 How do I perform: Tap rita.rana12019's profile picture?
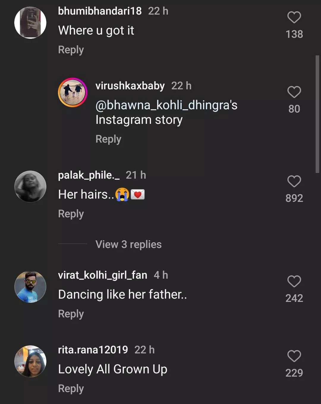coord(30,361)
